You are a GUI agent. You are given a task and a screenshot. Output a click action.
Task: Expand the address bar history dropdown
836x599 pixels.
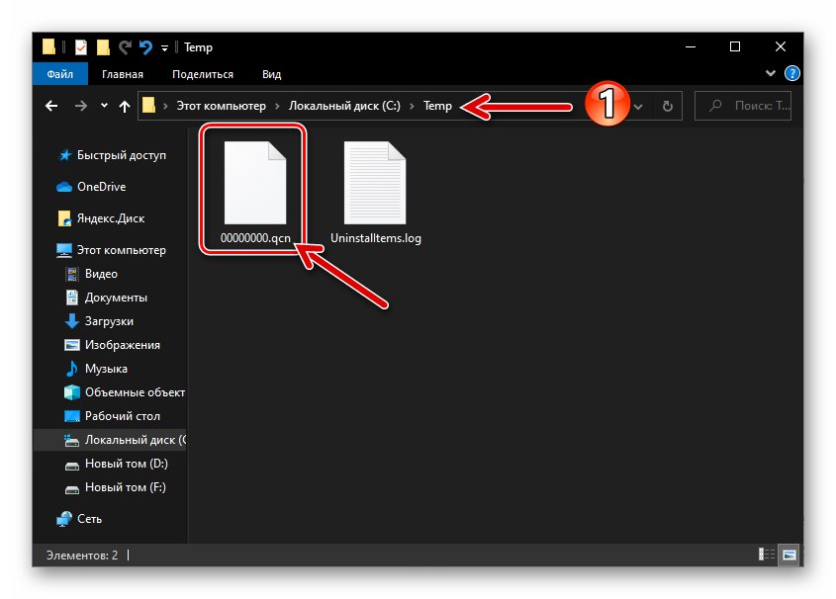(638, 107)
